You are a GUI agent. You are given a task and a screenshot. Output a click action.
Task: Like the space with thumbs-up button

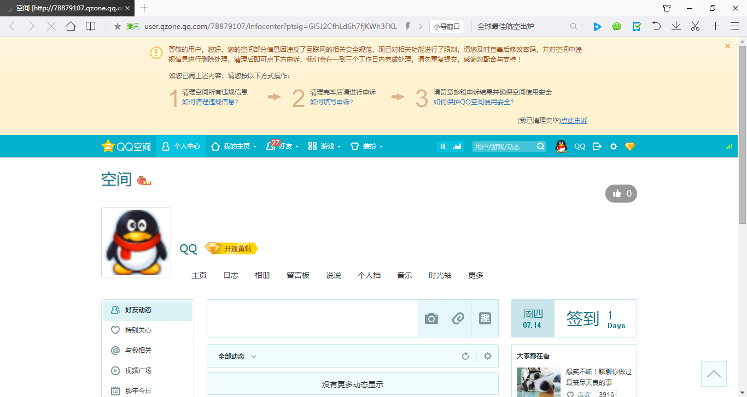[621, 193]
